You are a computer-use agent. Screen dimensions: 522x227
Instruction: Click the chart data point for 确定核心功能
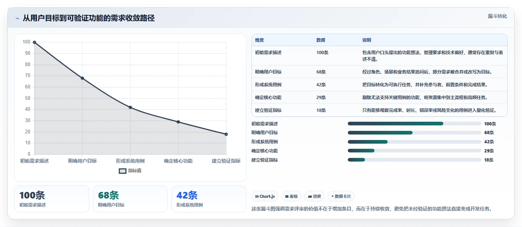coord(178,122)
